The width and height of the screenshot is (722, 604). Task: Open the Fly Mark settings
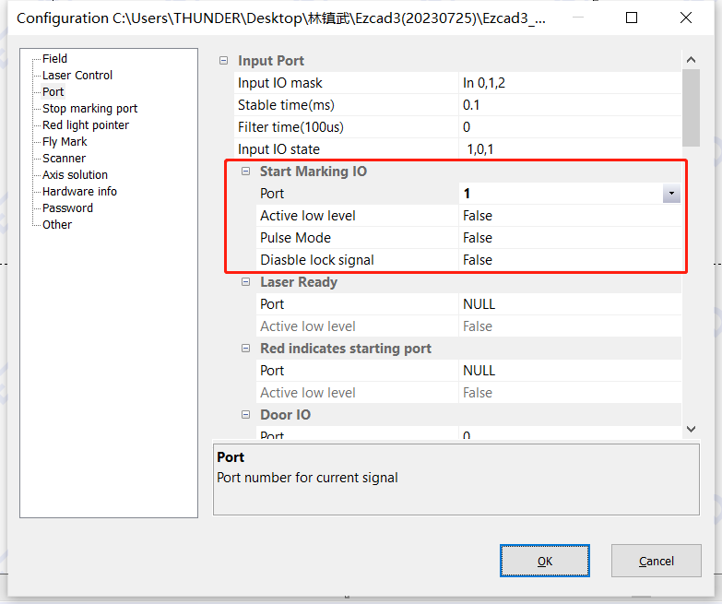(x=65, y=141)
